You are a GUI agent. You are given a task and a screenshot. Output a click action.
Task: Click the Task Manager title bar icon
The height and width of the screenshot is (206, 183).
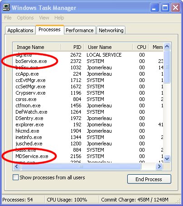pos(6,7)
